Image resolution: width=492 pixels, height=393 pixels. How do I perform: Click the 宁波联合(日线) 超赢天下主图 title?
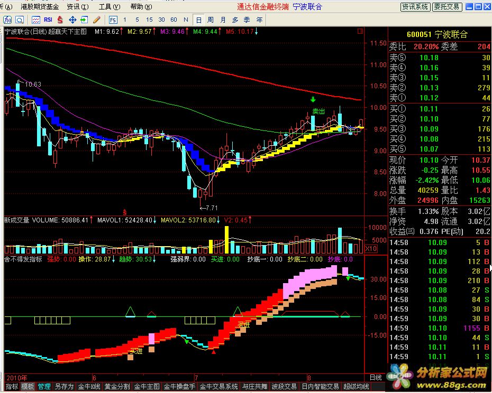45,31
